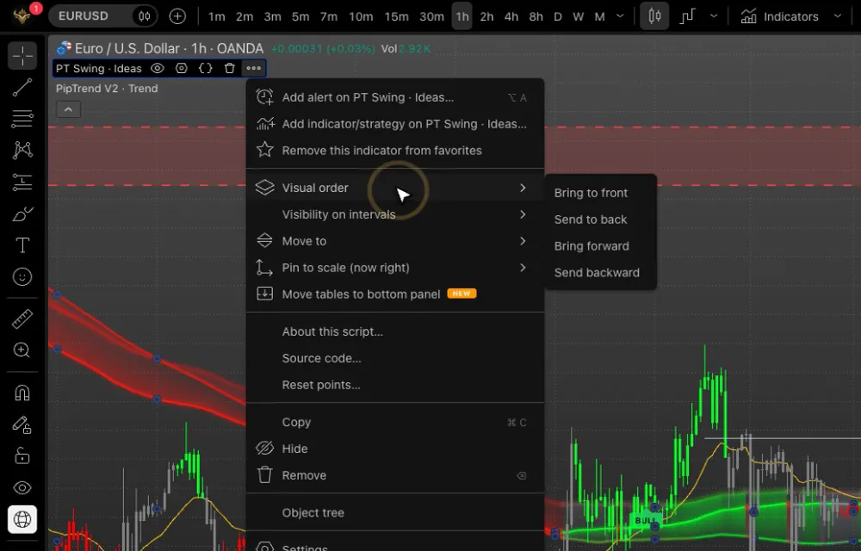Toggle stay in drawing mode

point(22,424)
